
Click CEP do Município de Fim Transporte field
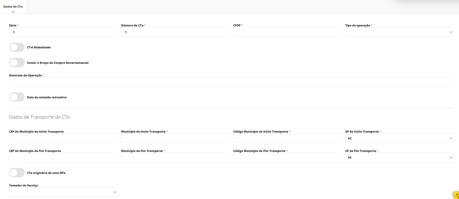click(63, 157)
